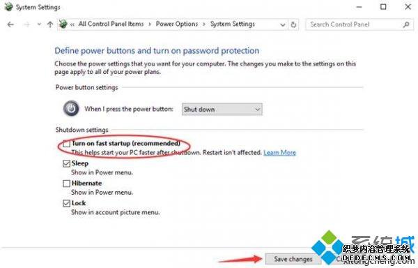The width and height of the screenshot is (418, 268).
Task: Click the System Settings title bar icon
Action: (x=8, y=7)
